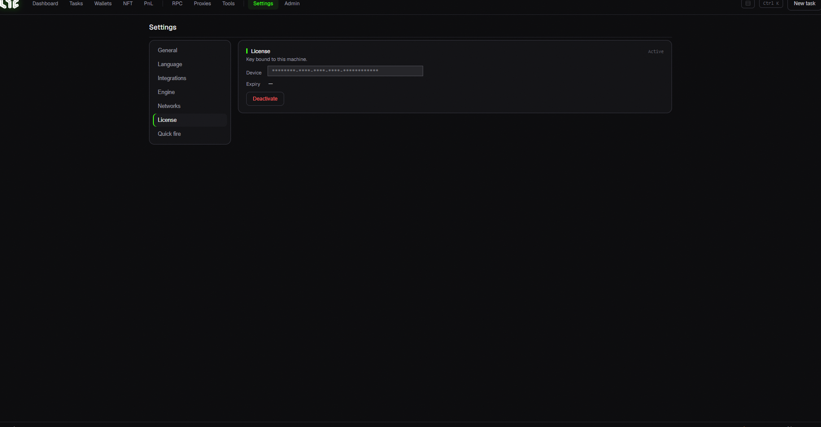
Task: Click the Active license status label
Action: [x=655, y=52]
